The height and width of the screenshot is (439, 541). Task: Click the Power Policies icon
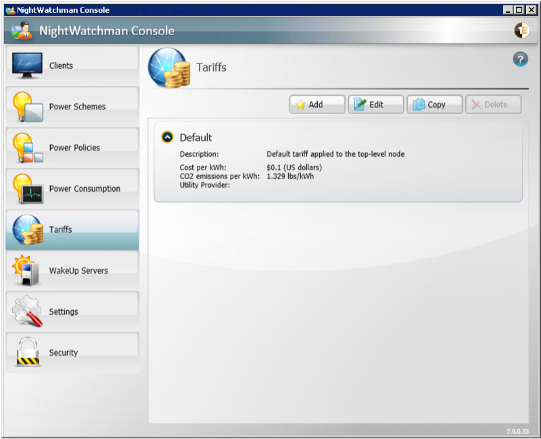[27, 148]
